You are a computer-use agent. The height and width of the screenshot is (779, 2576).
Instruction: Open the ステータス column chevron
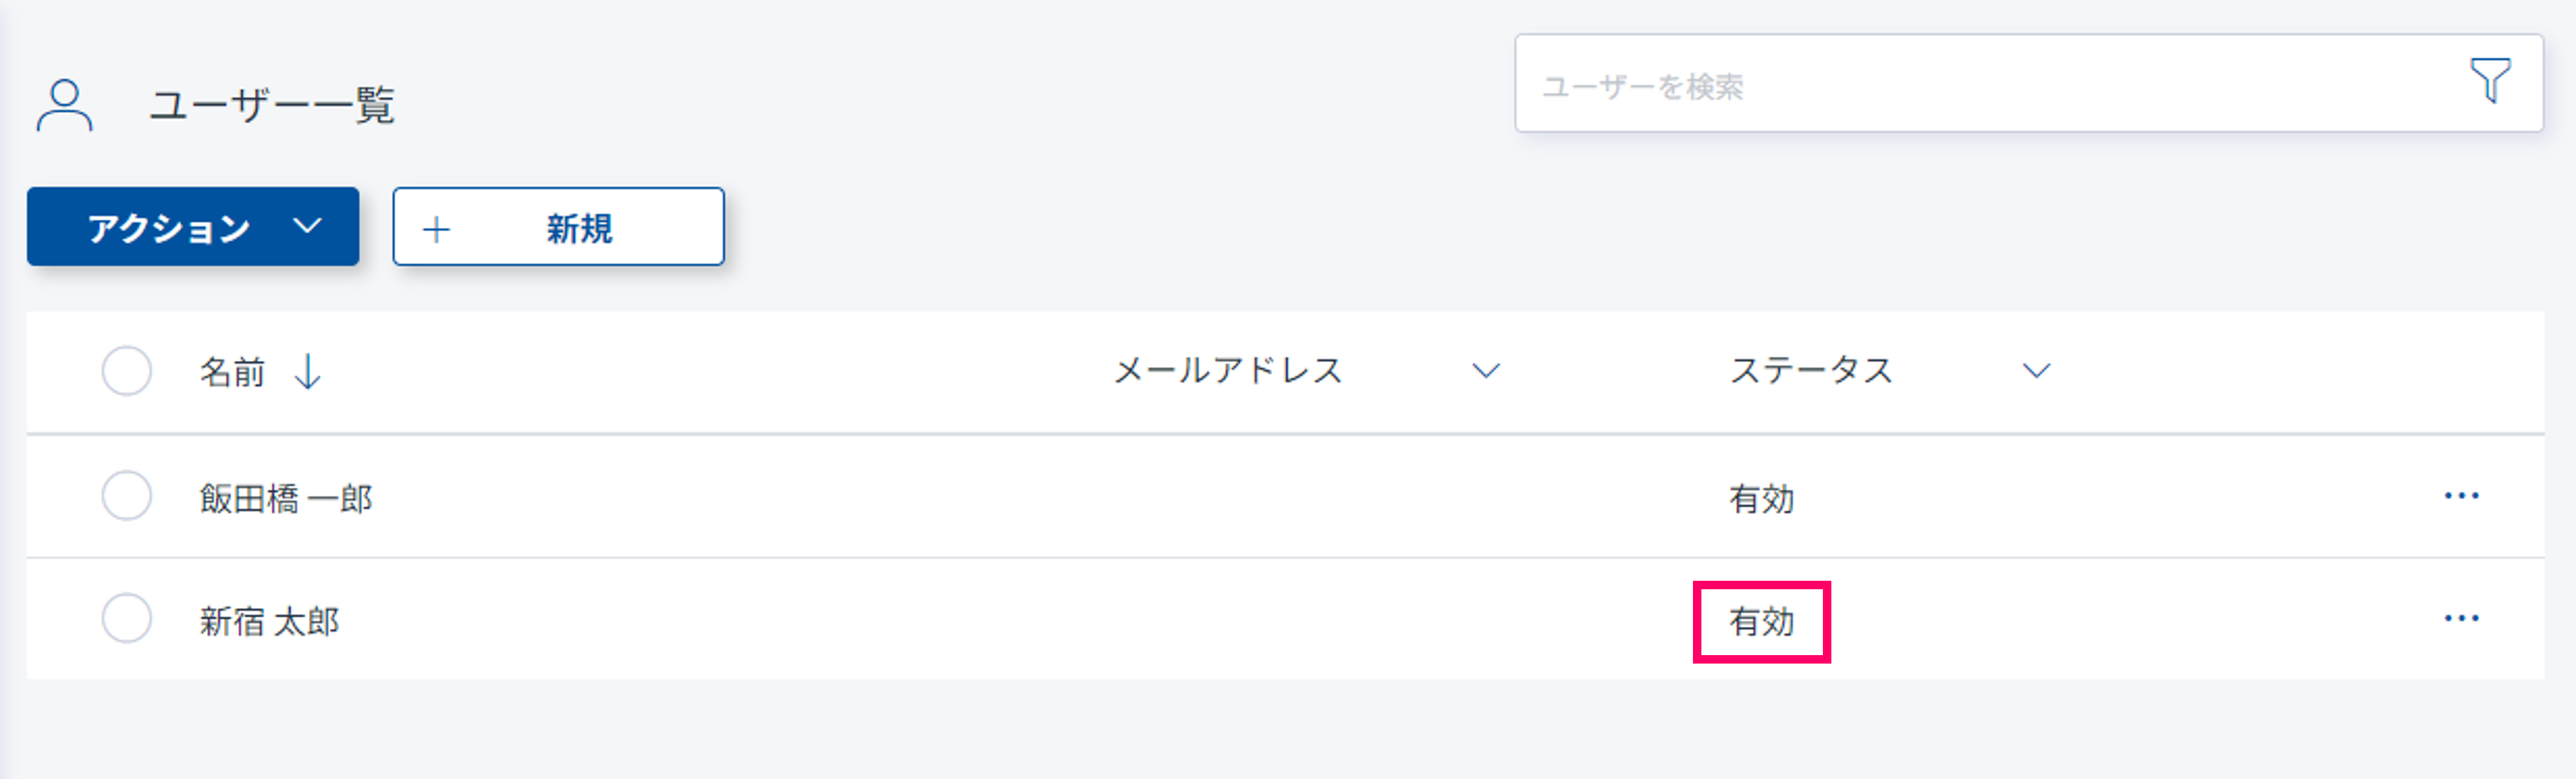(x=2036, y=371)
